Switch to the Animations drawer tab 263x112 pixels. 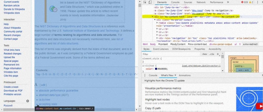(185, 75)
